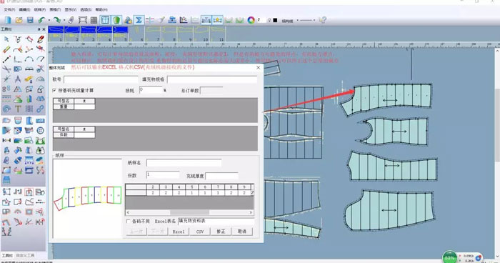Click the CSV export button
The width and height of the screenshot is (500, 263).
tap(199, 232)
